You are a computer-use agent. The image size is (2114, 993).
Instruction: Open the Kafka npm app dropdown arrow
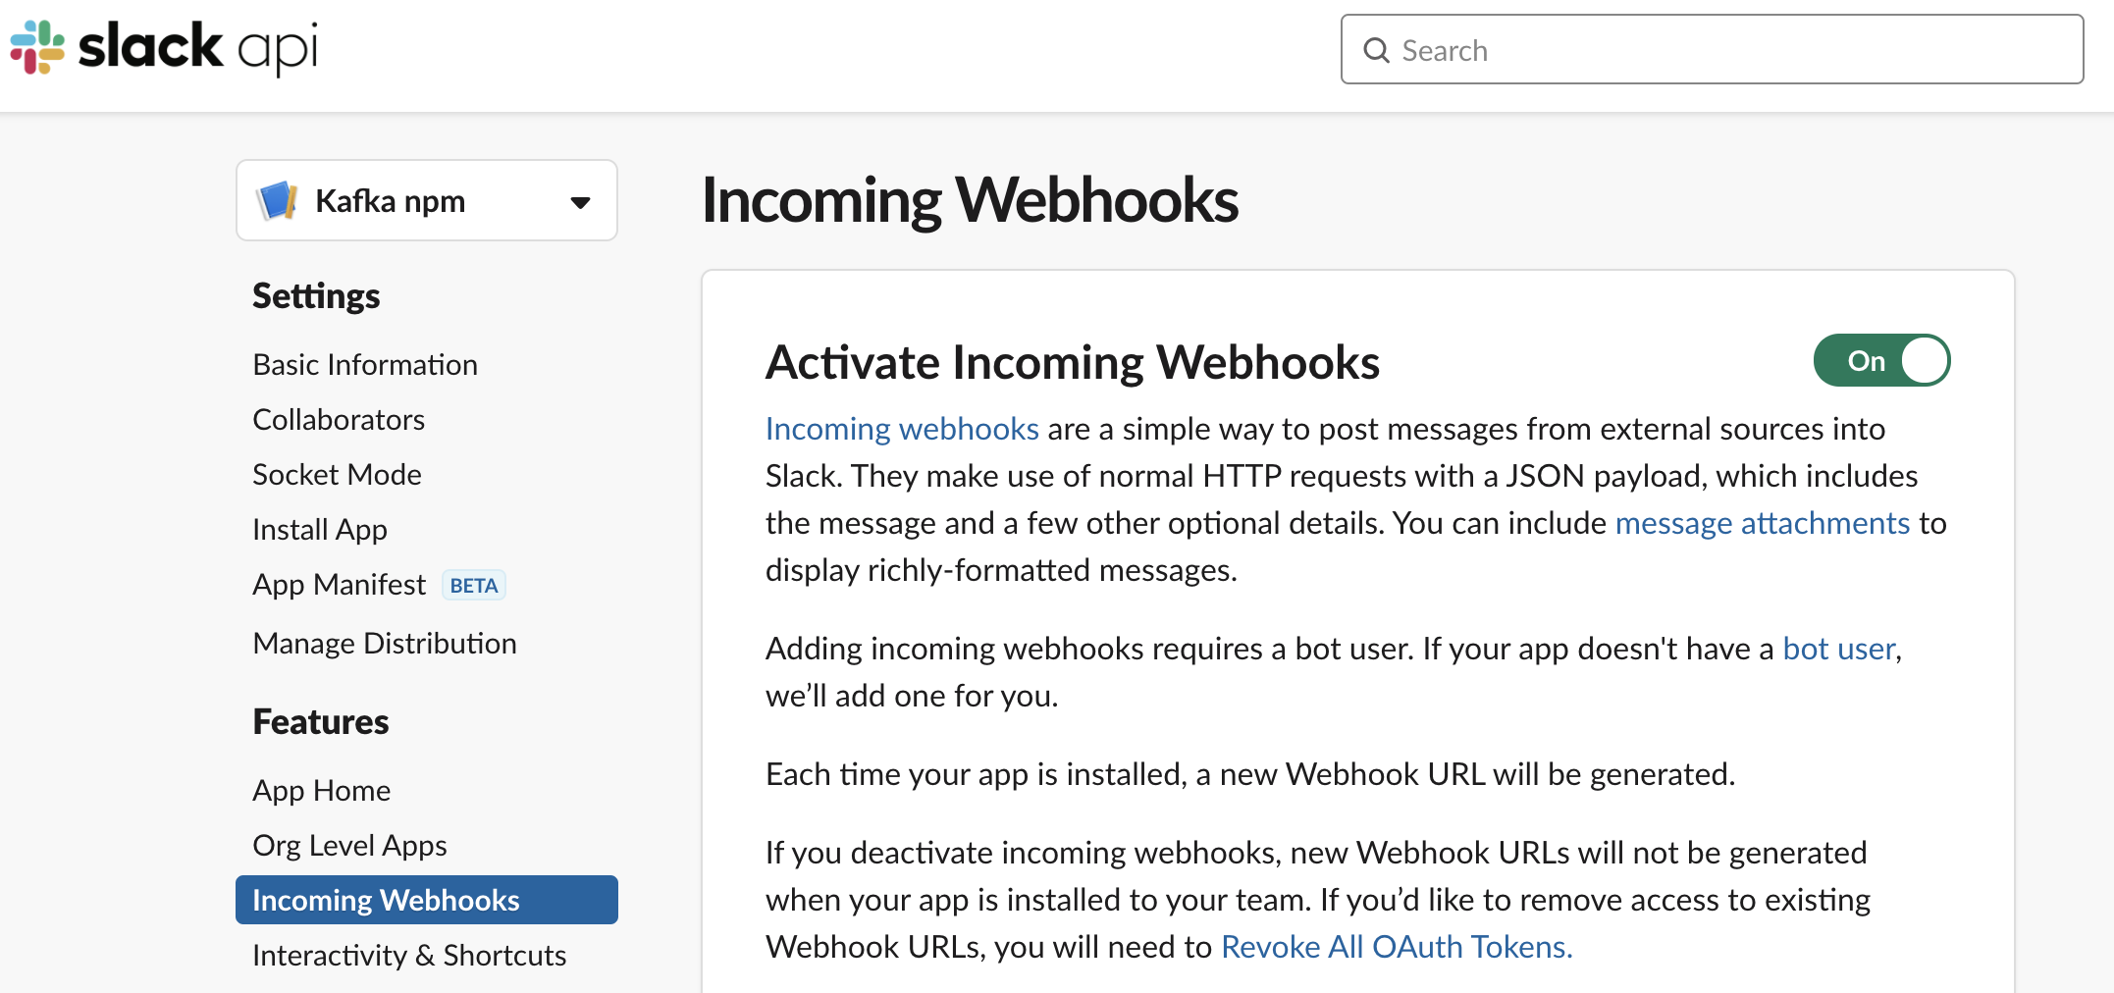(580, 202)
